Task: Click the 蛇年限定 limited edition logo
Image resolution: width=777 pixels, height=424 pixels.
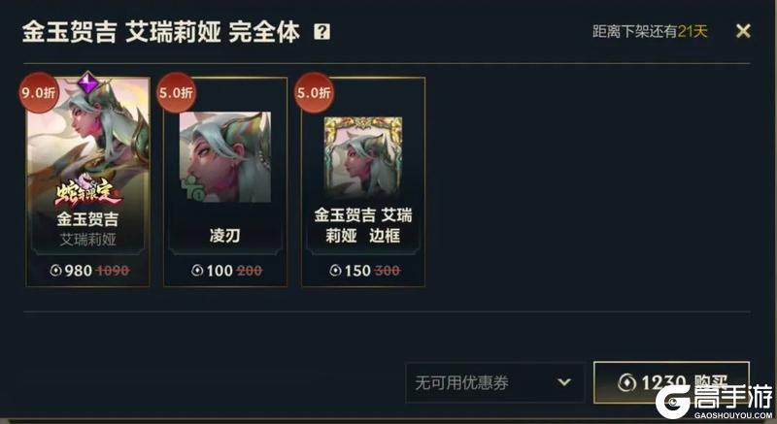Action: [87, 190]
